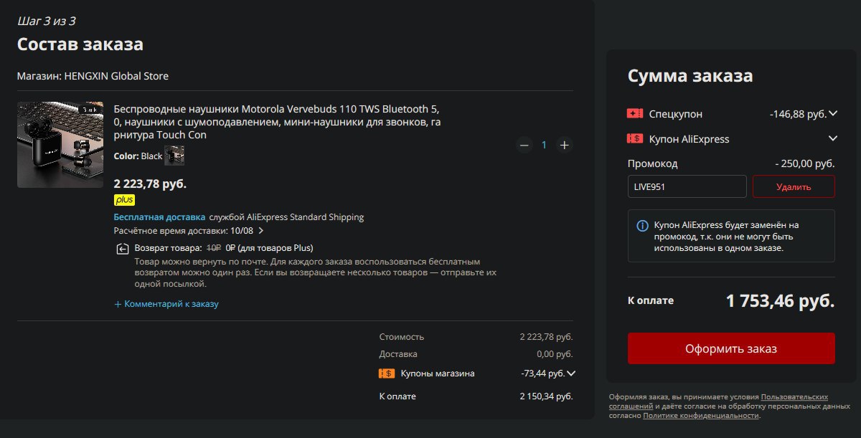This screenshot has height=438, width=861.
Task: Expand estimated delivery time chevron
Action: [x=261, y=231]
